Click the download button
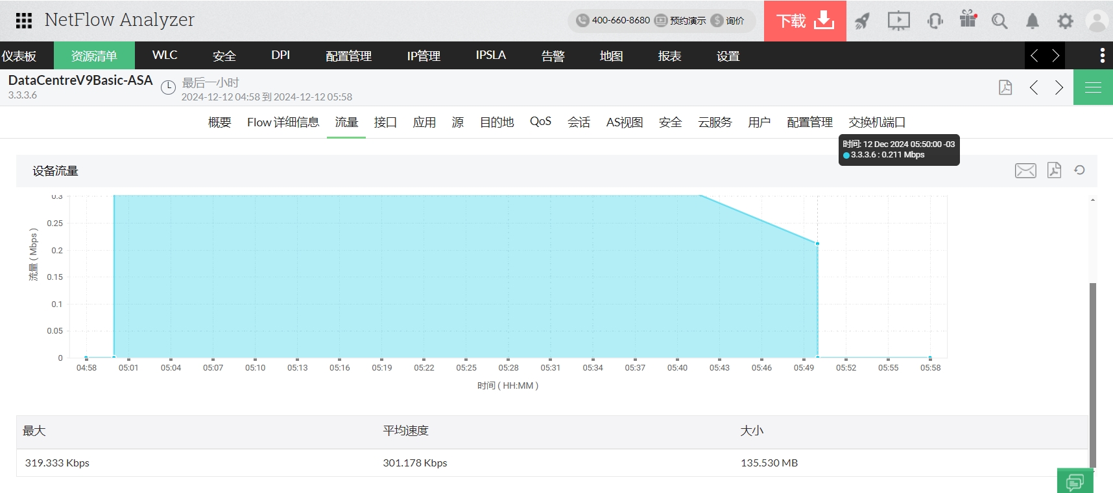1113x493 pixels. tap(805, 21)
